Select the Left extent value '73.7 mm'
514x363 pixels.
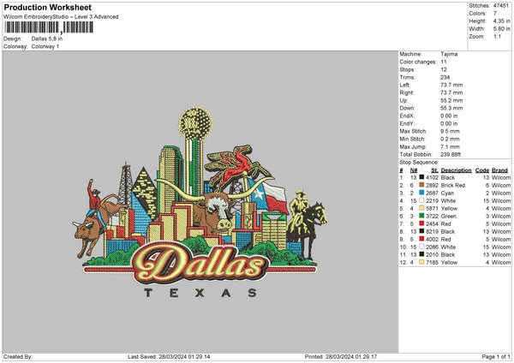pyautogui.click(x=451, y=85)
